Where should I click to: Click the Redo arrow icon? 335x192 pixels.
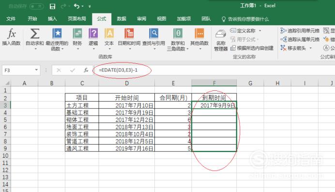click(63, 6)
